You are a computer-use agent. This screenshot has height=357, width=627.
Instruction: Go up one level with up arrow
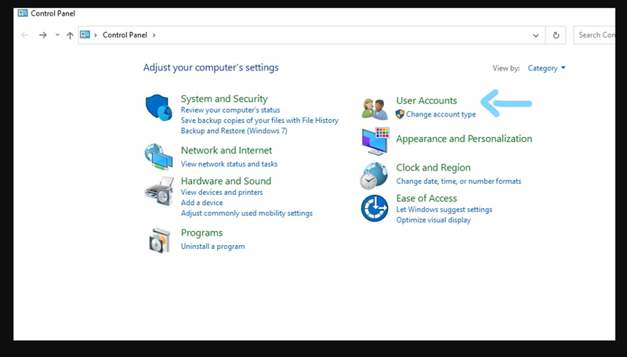[x=71, y=35]
